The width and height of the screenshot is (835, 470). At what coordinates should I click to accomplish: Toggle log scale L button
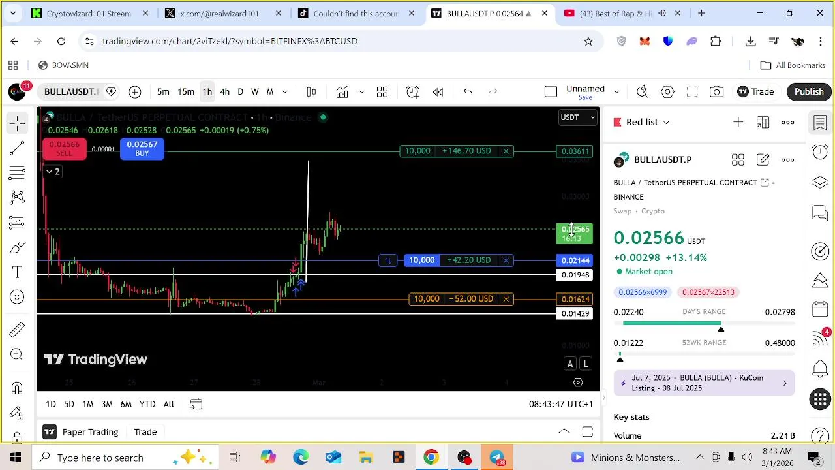586,364
